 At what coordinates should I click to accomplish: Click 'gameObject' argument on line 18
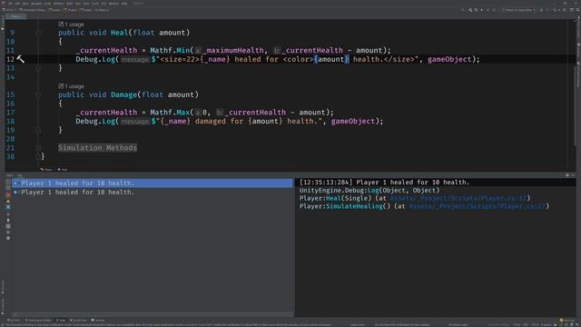353,121
